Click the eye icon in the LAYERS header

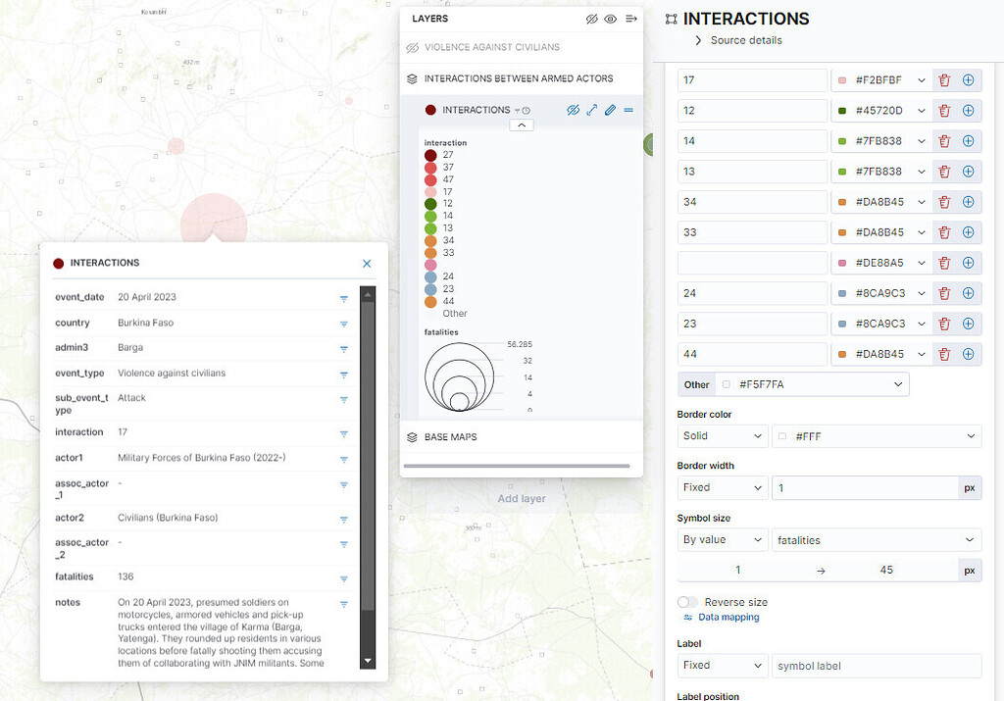click(609, 19)
